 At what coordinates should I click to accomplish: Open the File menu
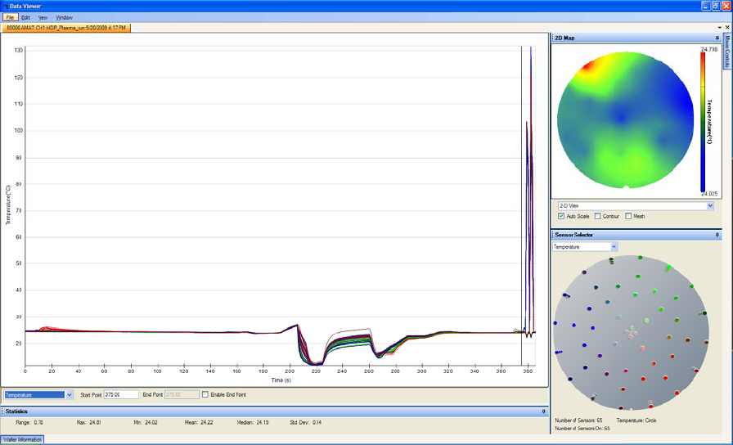pyautogui.click(x=10, y=17)
